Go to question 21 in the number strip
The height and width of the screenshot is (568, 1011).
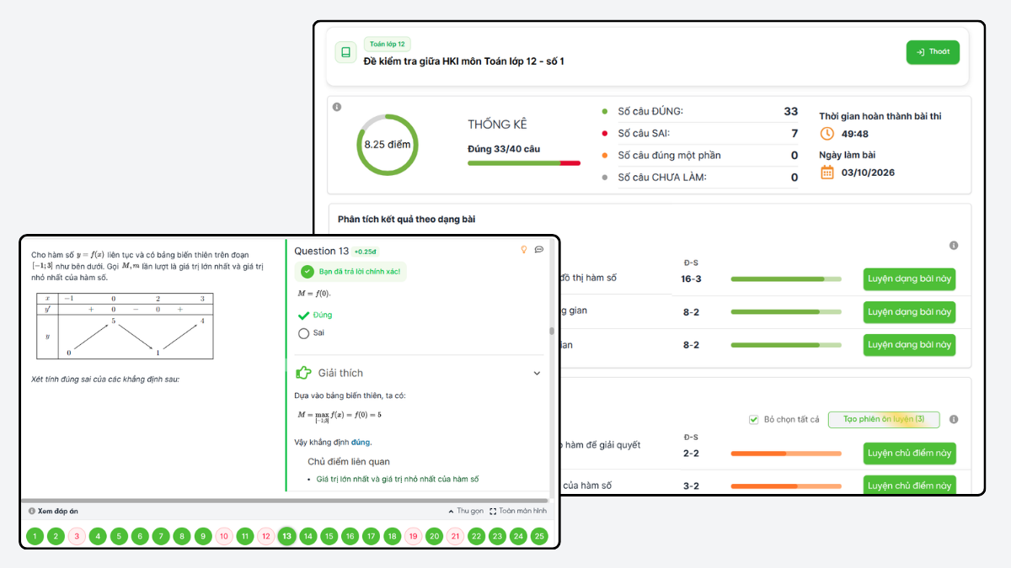click(x=455, y=536)
